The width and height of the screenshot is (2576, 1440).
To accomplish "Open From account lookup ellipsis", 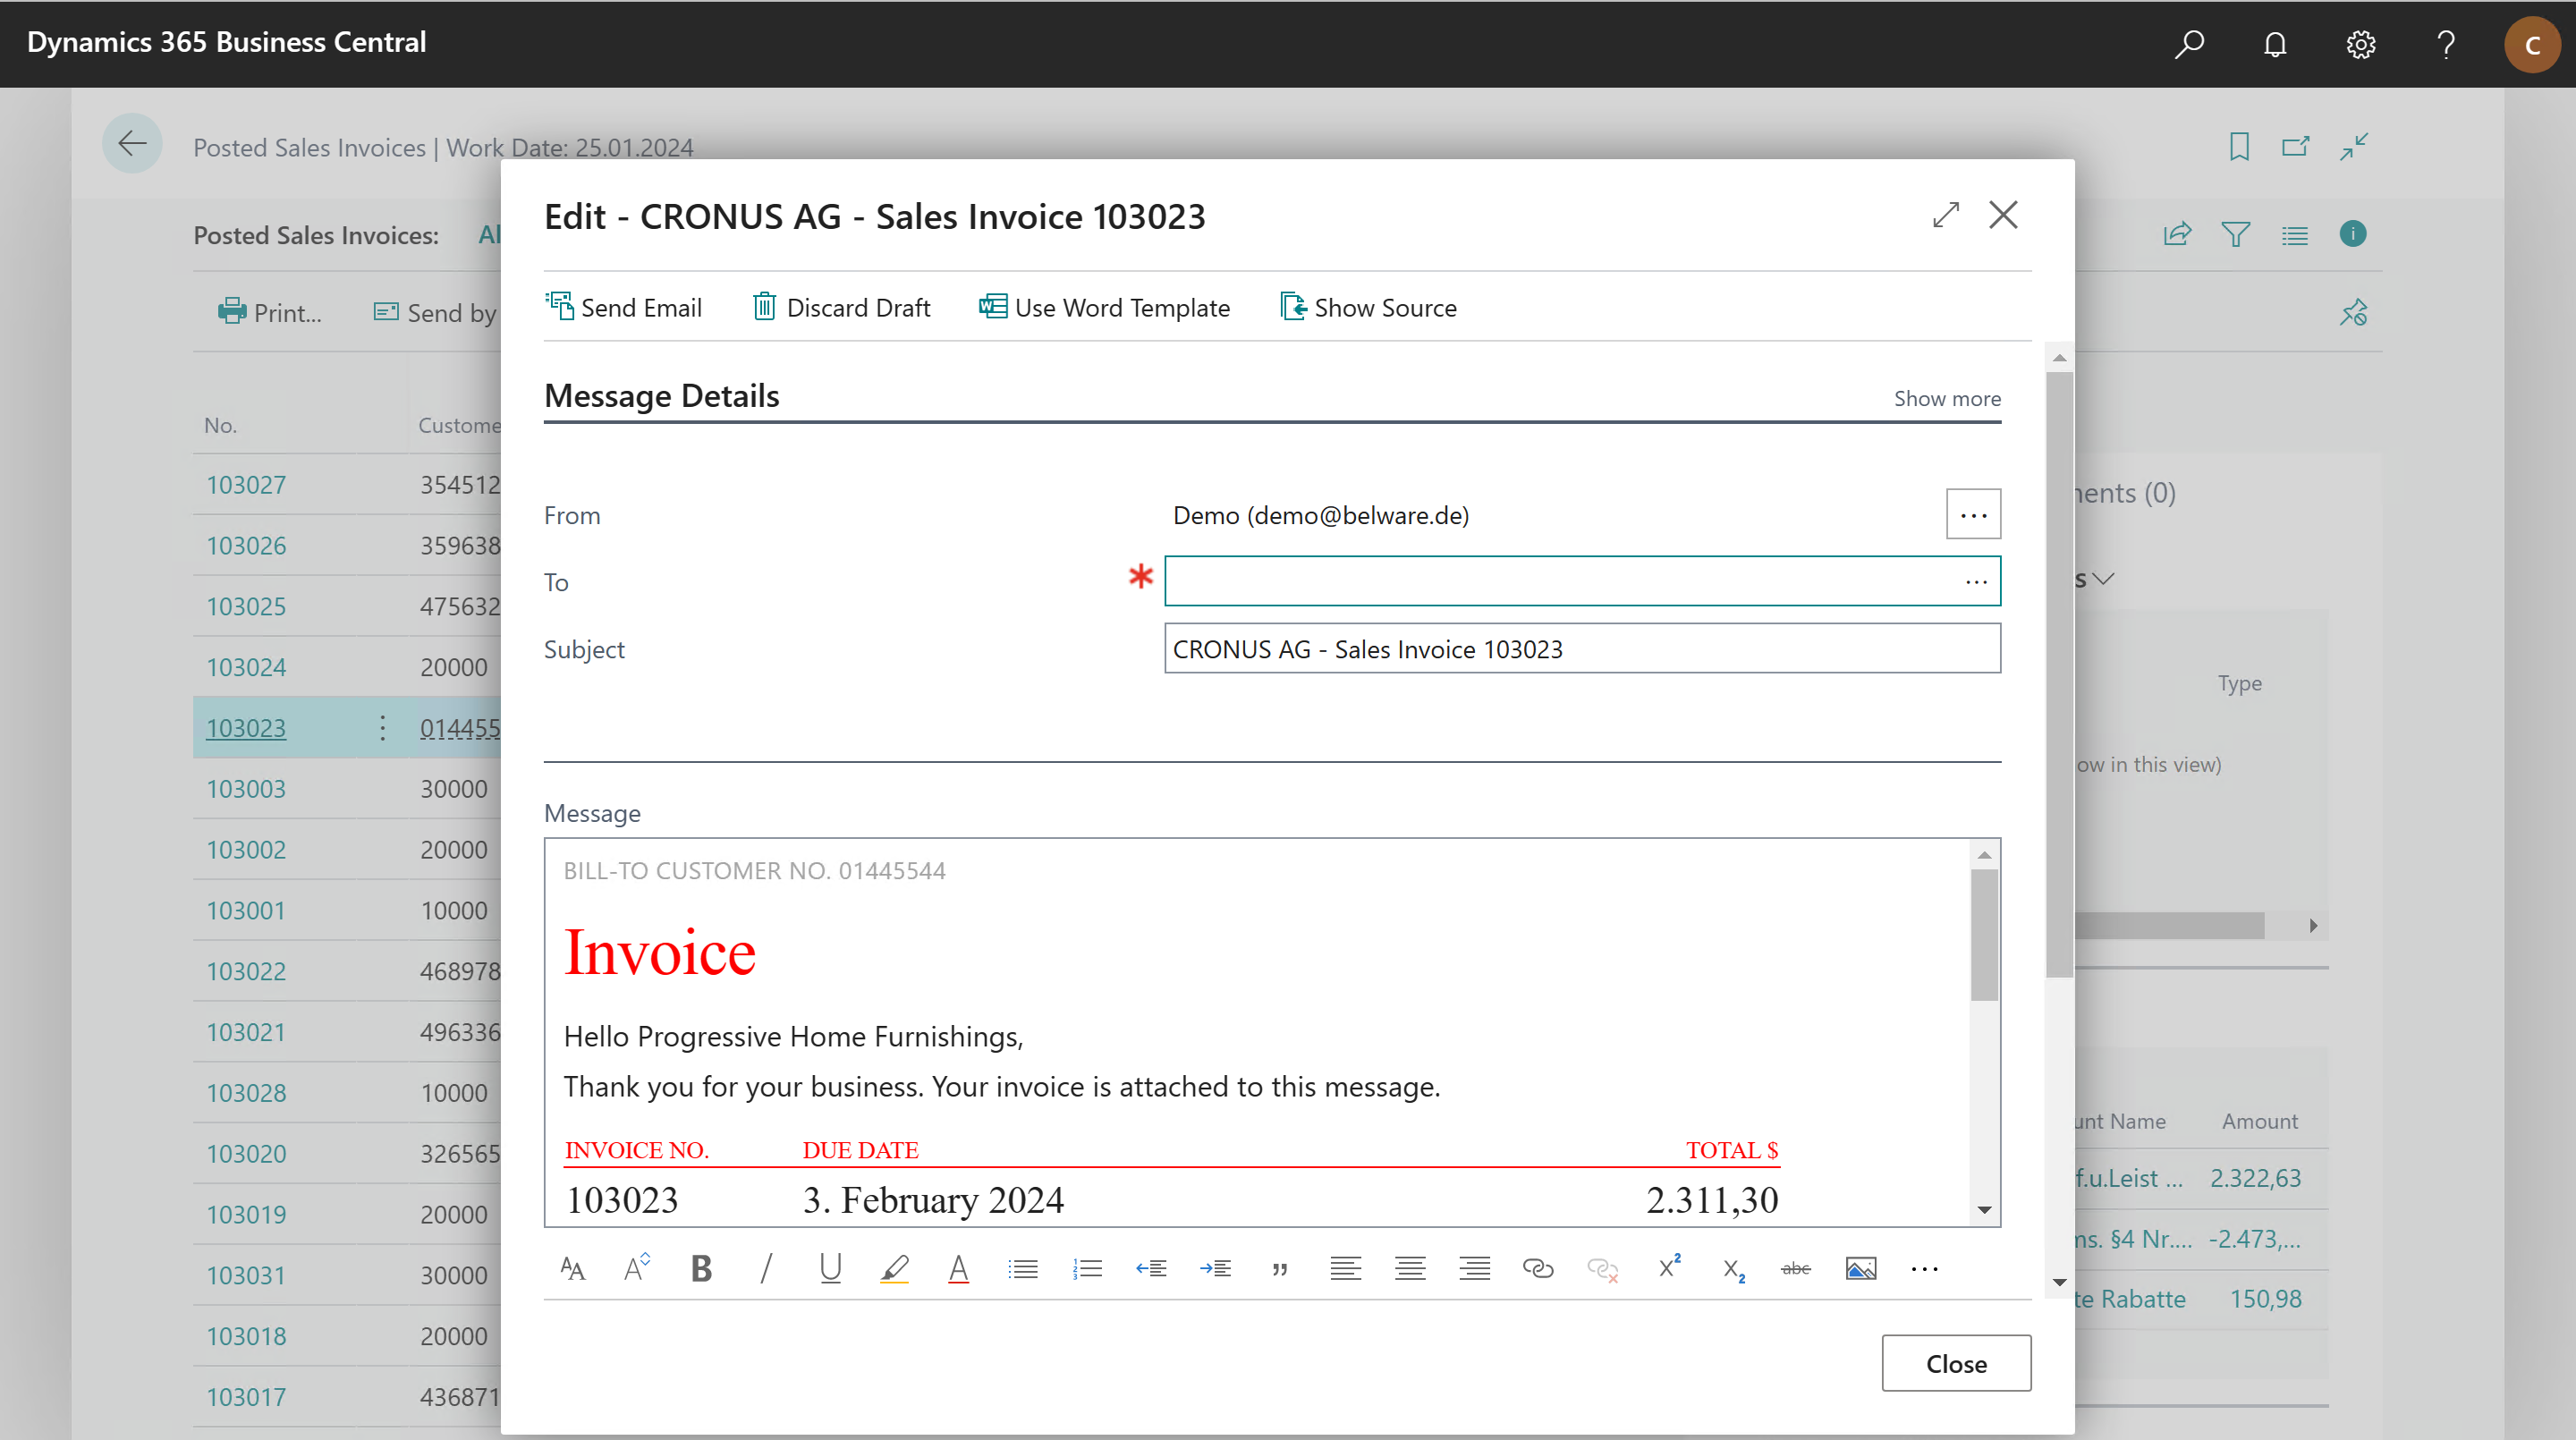I will (1973, 514).
